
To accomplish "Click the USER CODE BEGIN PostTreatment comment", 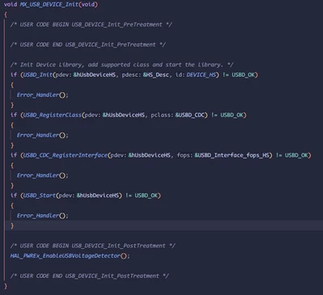I will point(93,246).
